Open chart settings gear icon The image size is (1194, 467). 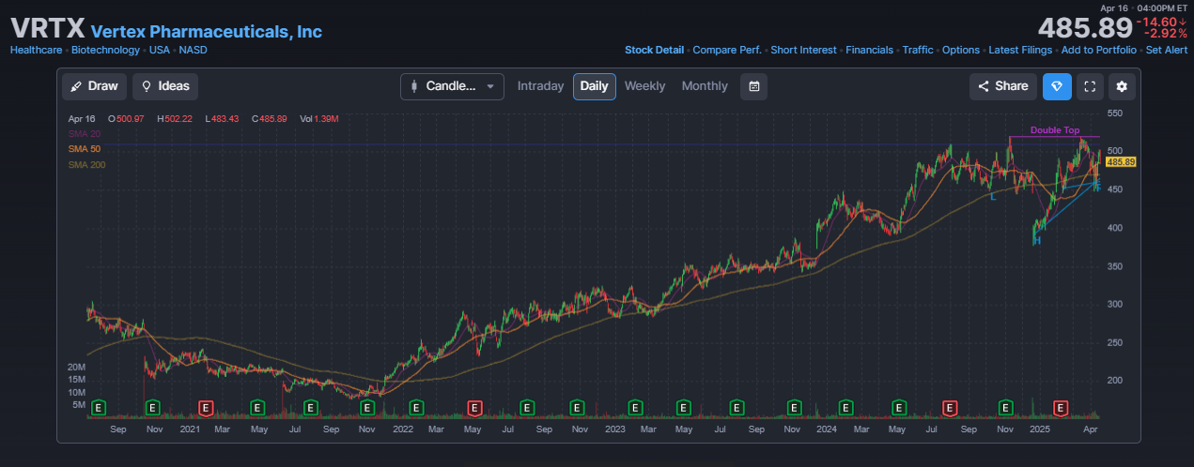click(x=1122, y=86)
